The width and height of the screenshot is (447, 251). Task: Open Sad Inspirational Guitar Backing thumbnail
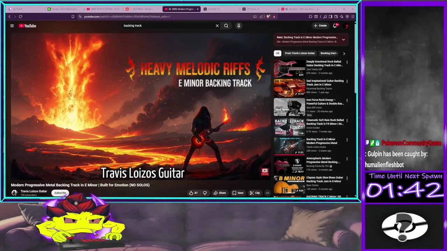click(x=290, y=88)
